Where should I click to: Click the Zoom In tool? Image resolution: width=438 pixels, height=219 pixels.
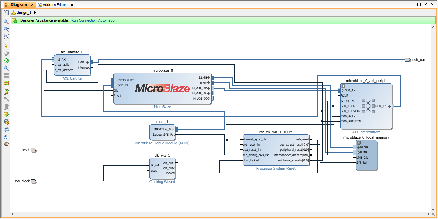coord(6,22)
